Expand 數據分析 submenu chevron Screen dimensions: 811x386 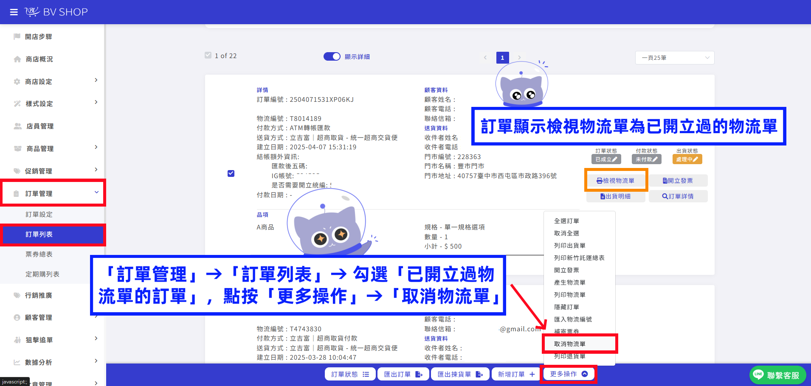click(x=96, y=361)
